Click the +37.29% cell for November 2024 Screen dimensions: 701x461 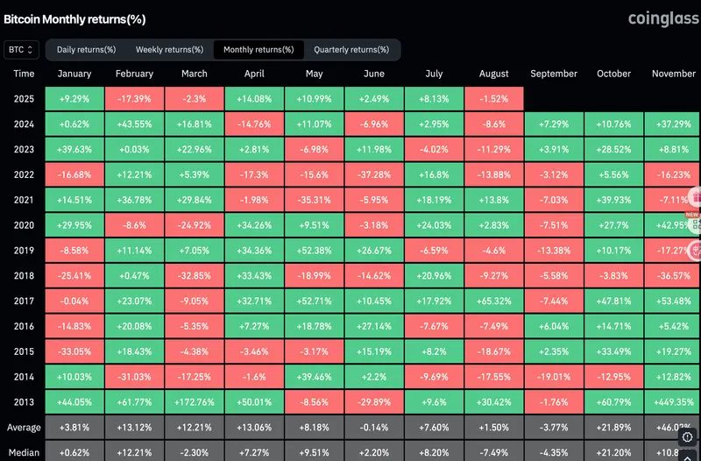click(x=672, y=124)
